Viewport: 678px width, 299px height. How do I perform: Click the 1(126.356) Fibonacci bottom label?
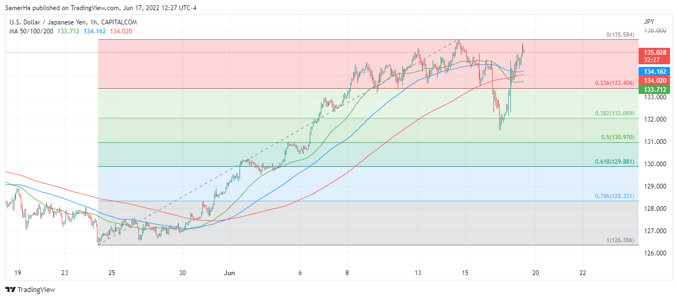click(x=621, y=240)
